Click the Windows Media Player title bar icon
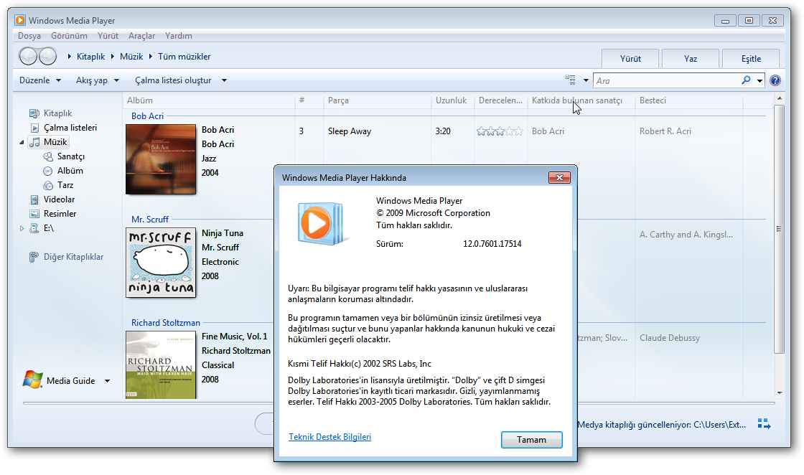The image size is (804, 475). [x=20, y=21]
